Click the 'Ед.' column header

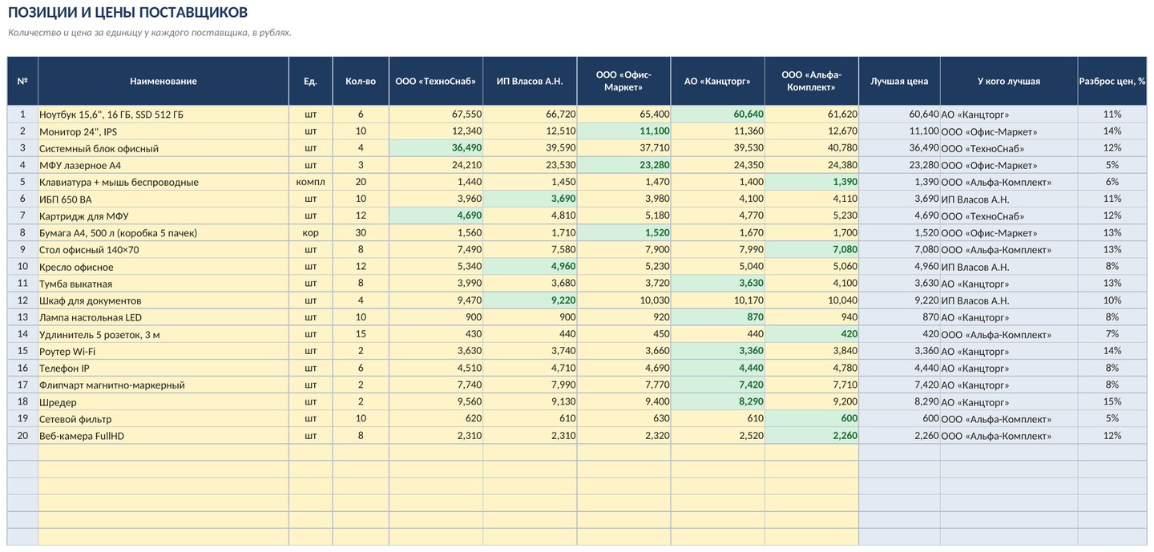click(311, 81)
